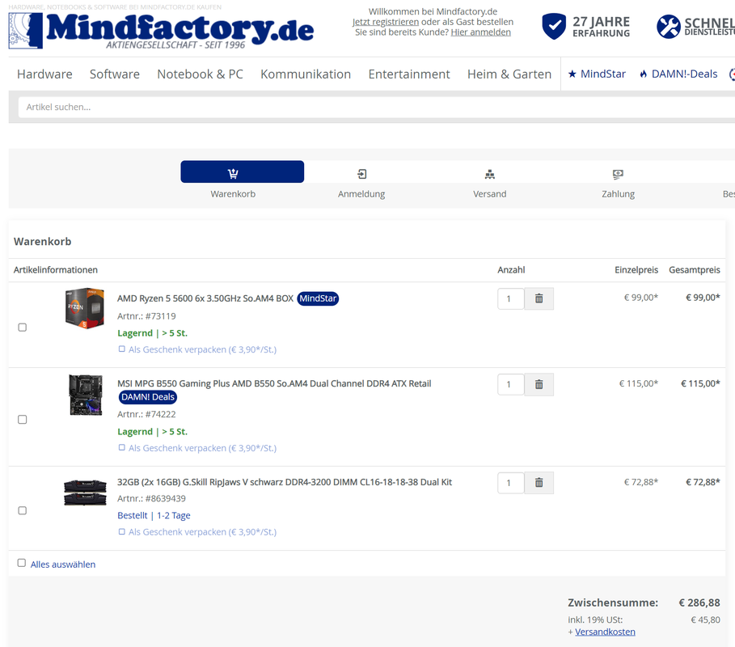This screenshot has height=647, width=735.
Task: Click the Anmeldung step label
Action: point(361,194)
